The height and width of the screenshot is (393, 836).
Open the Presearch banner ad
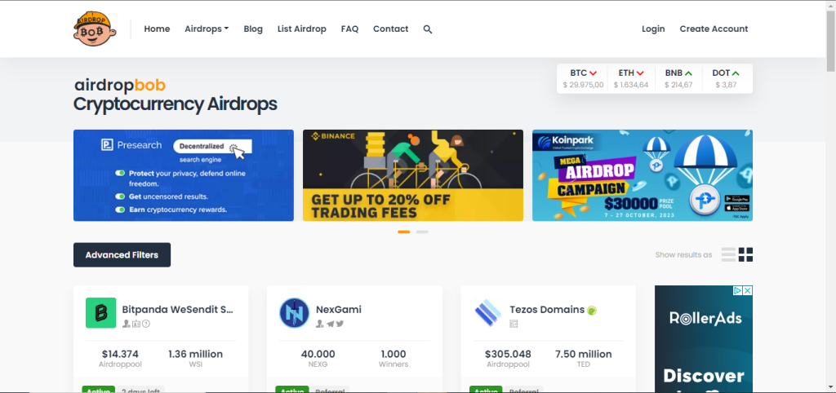tap(184, 175)
